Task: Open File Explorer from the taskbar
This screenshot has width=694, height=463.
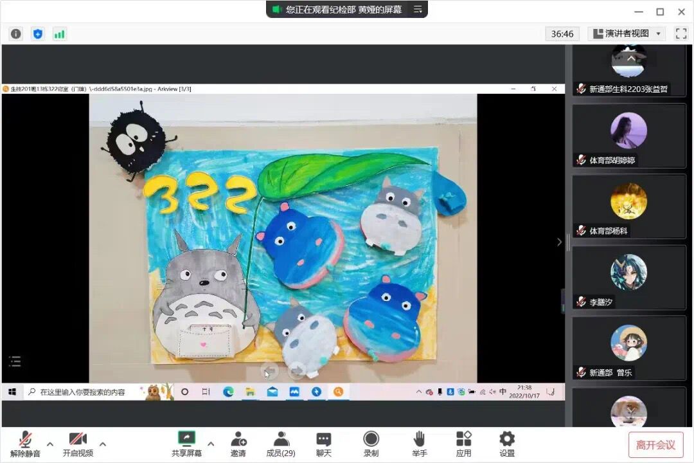Action: coord(251,392)
